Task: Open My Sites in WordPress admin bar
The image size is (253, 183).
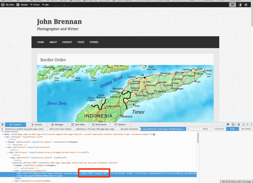Action: [x=8, y=5]
